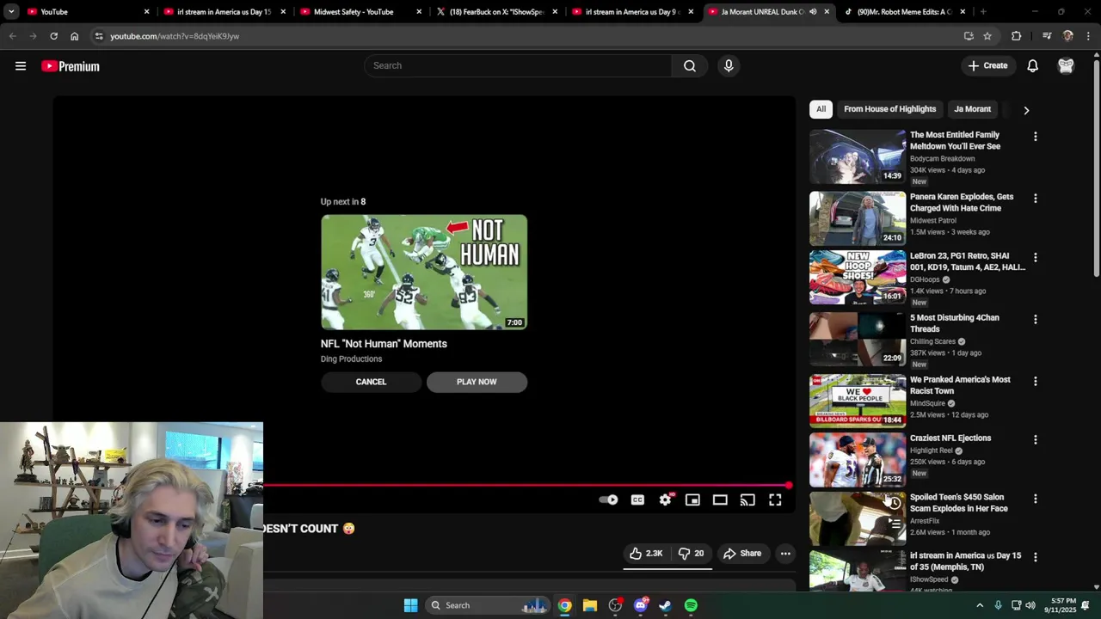
Task: Select From House of Highlights chip
Action: [x=889, y=109]
